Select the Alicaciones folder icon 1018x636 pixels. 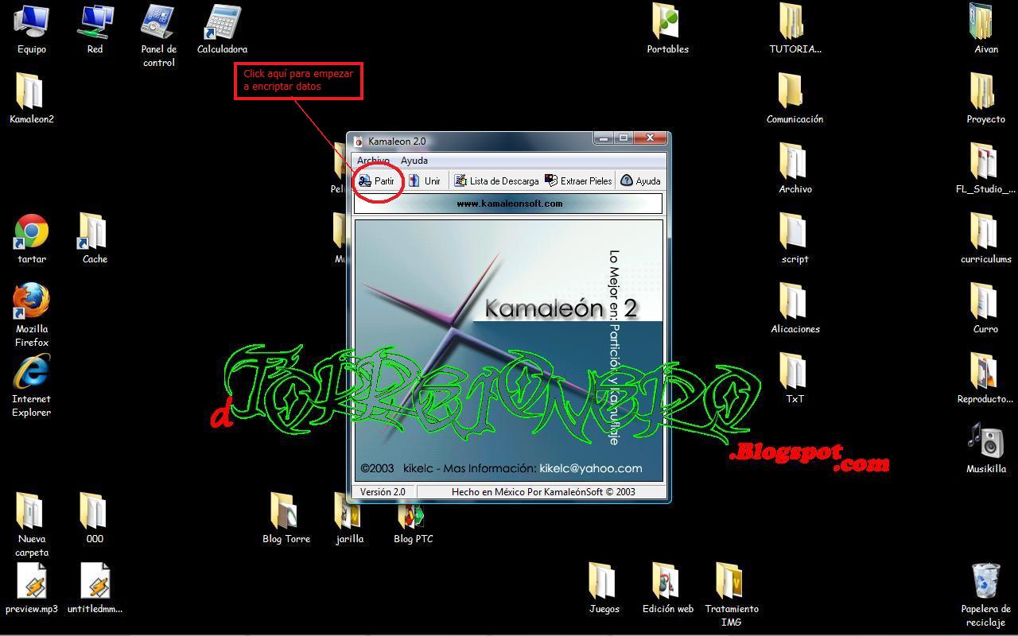point(795,309)
